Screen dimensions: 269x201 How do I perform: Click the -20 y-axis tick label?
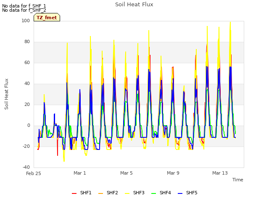[x=26, y=146]
